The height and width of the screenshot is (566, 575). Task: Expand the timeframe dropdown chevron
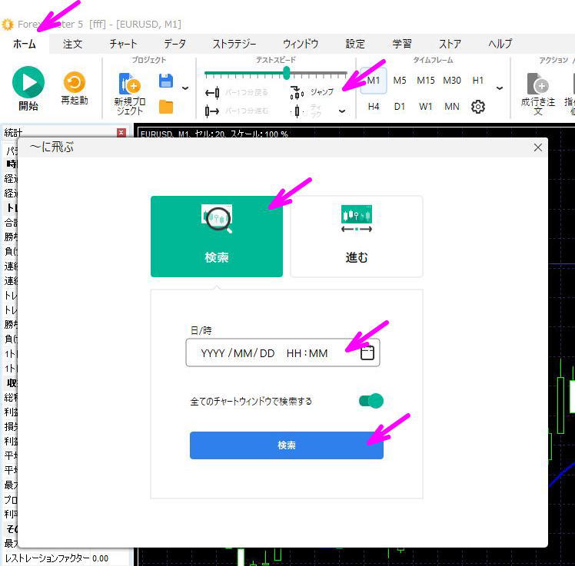tap(500, 88)
